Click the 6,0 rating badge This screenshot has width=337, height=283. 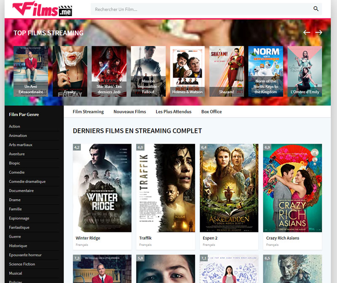pos(140,147)
